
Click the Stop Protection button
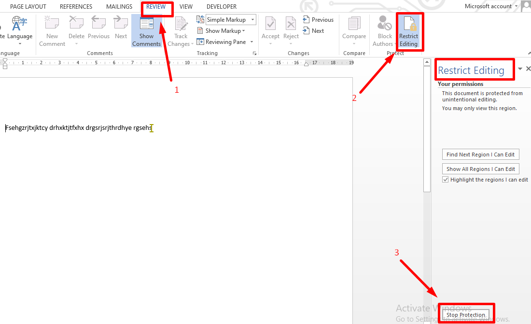[x=465, y=314]
